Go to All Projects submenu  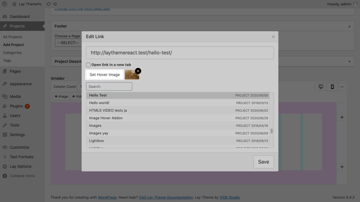[13, 37]
